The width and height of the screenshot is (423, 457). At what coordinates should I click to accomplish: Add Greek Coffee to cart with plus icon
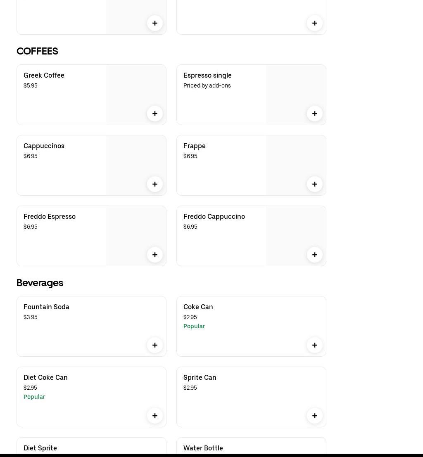pos(155,114)
